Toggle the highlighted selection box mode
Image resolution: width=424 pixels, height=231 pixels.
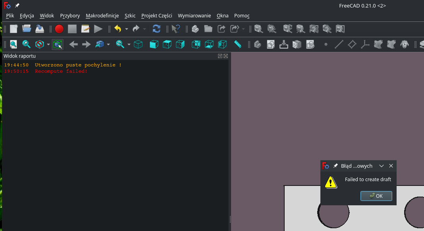coord(58,44)
